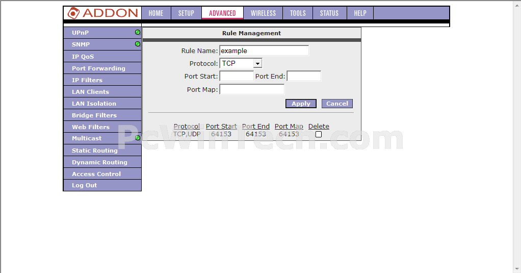Click the Port End column header
The image size is (521, 273).
pos(256,127)
